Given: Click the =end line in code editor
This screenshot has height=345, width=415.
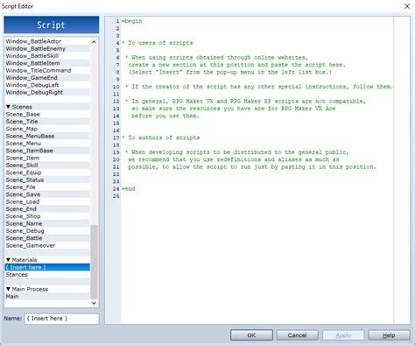Looking at the screenshot, I should pyautogui.click(x=129, y=189).
